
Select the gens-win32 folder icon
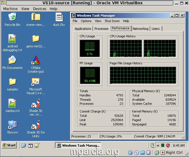tap(36, 38)
